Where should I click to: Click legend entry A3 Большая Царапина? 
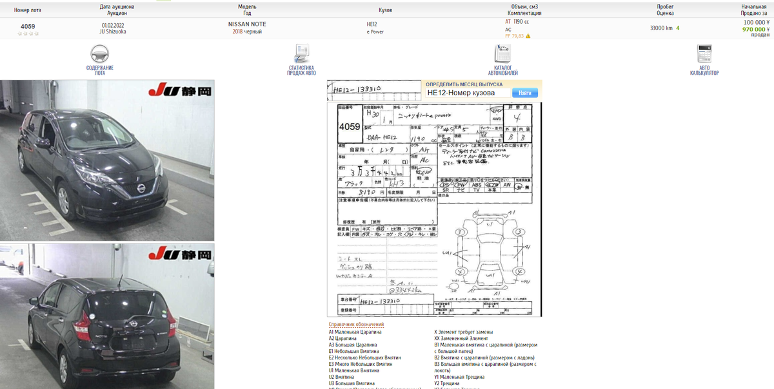pos(353,345)
